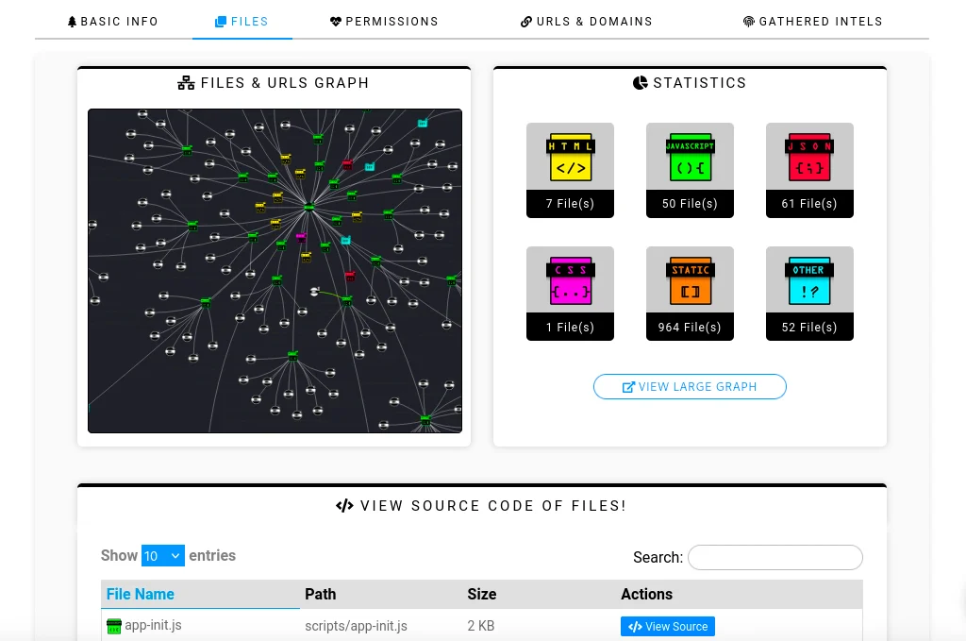Click the magenta CSS file type icon
The height and width of the screenshot is (641, 966).
[x=570, y=281]
